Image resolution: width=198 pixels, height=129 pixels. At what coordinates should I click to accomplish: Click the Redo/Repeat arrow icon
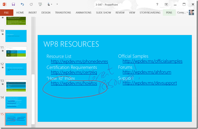[x=31, y=4]
